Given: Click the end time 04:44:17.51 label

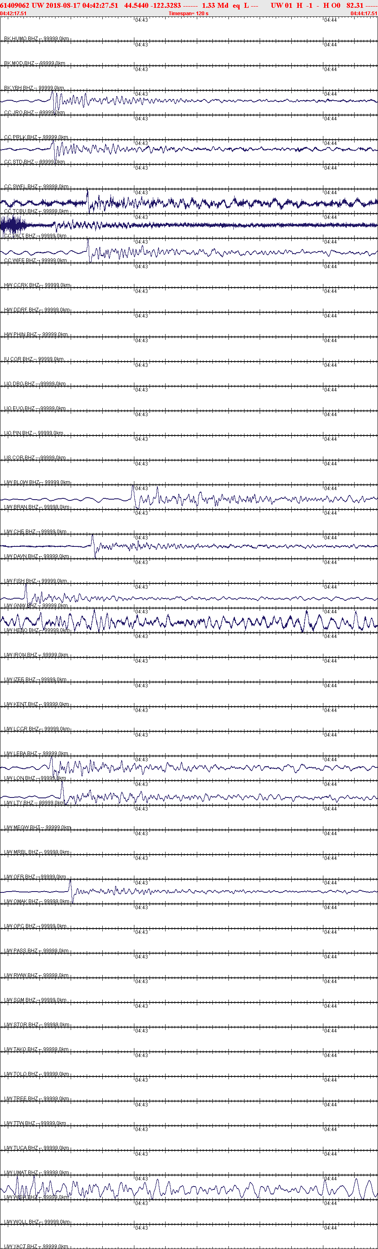Looking at the screenshot, I should click(x=364, y=13).
